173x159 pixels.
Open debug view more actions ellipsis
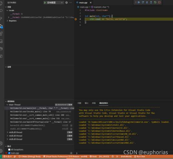pos(71,3)
